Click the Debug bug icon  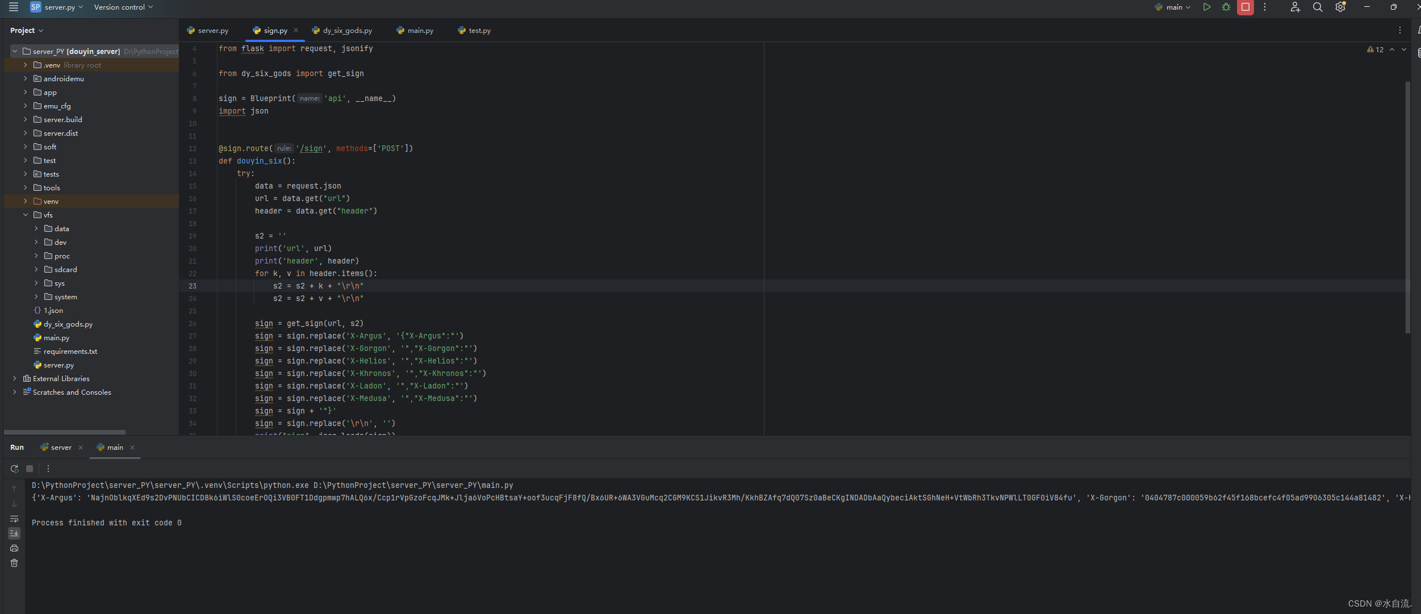(1226, 7)
